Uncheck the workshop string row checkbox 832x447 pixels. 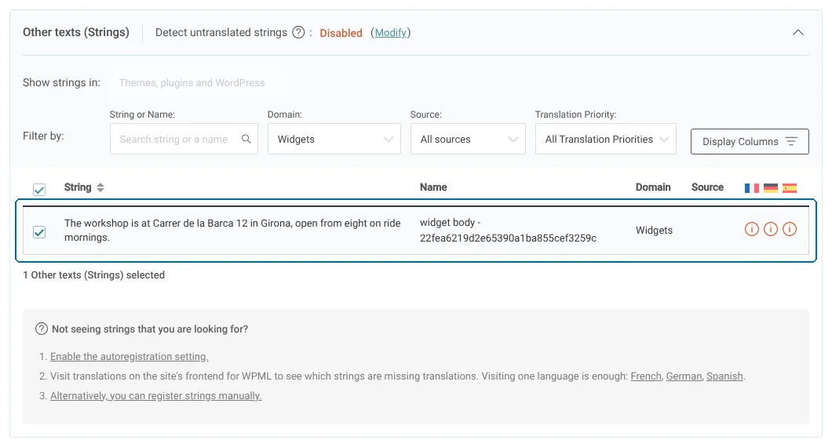click(x=39, y=231)
